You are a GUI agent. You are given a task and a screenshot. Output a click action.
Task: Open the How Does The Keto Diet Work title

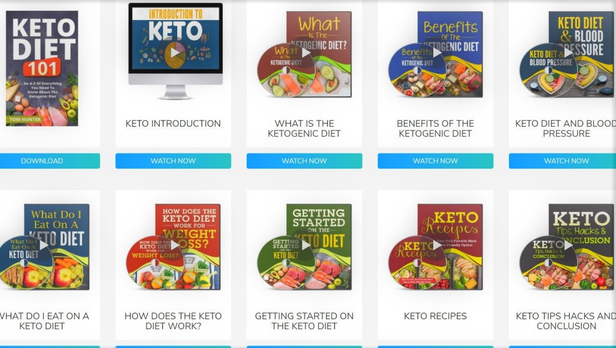(173, 321)
